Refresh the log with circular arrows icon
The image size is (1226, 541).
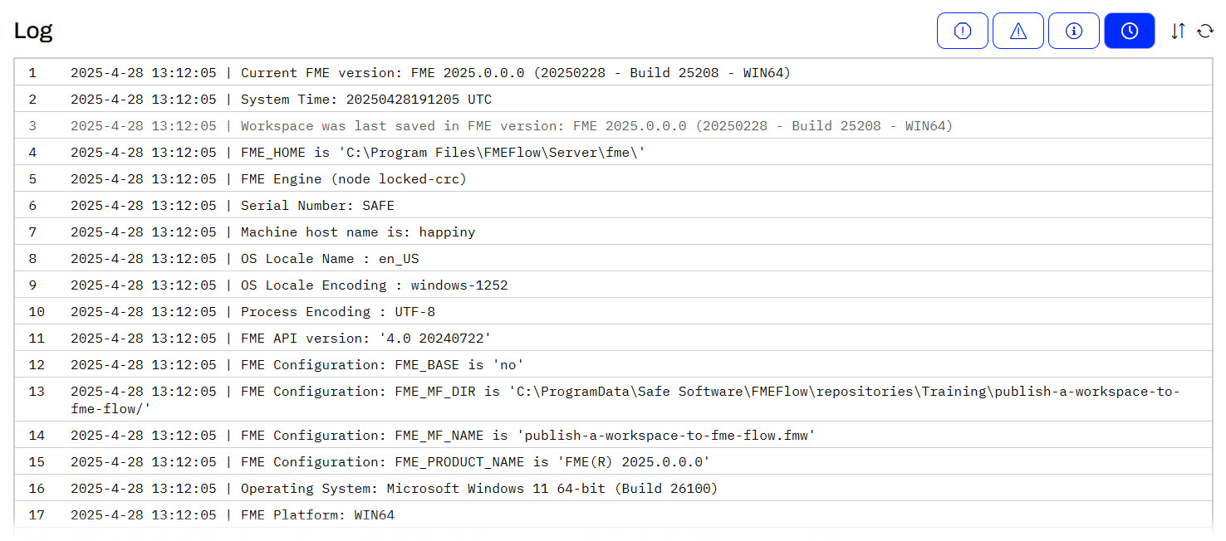[1205, 32]
